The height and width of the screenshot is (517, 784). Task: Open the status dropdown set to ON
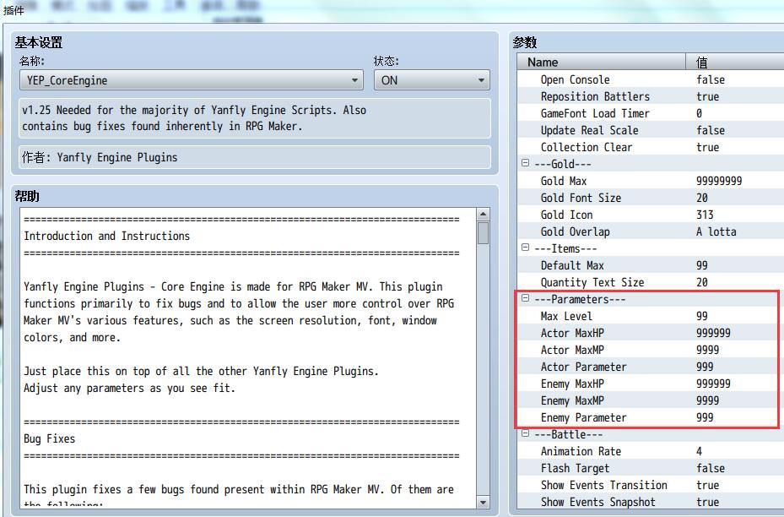coord(431,80)
